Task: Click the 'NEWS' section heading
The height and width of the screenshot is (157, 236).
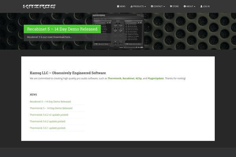Action: click(x=33, y=95)
